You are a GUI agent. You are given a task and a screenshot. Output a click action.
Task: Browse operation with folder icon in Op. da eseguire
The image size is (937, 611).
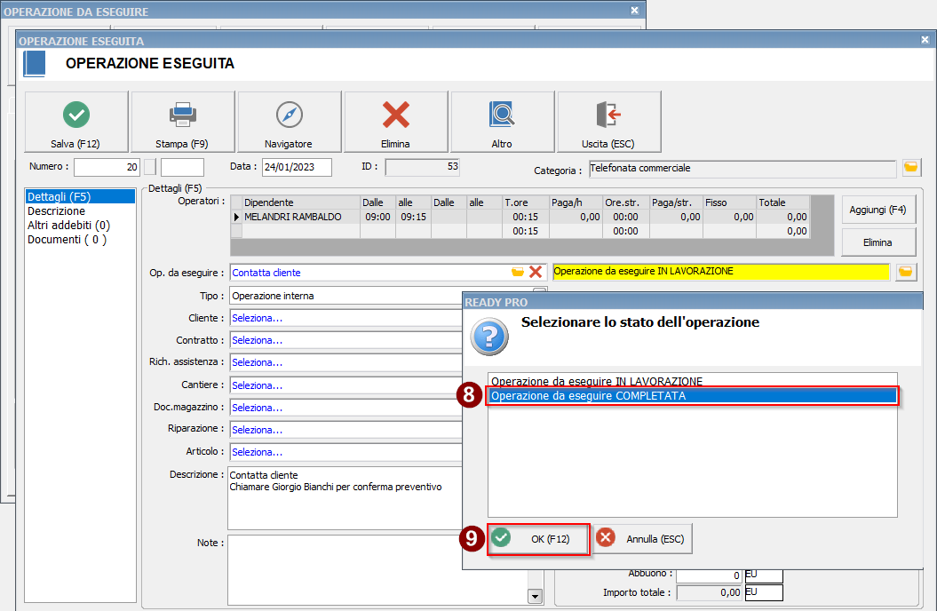coord(518,273)
